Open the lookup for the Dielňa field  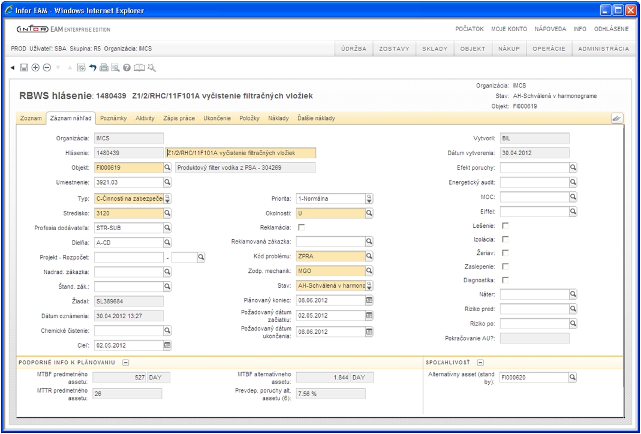[167, 242]
